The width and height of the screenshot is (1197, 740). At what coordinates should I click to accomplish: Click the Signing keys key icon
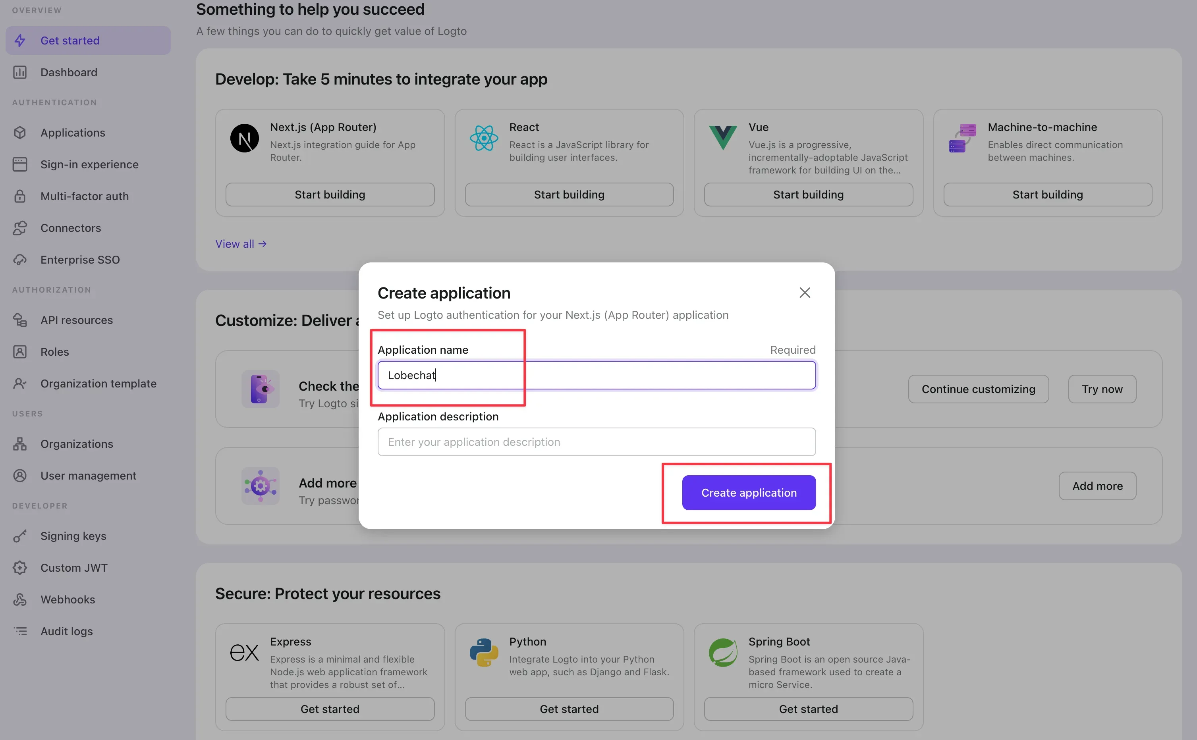point(20,536)
